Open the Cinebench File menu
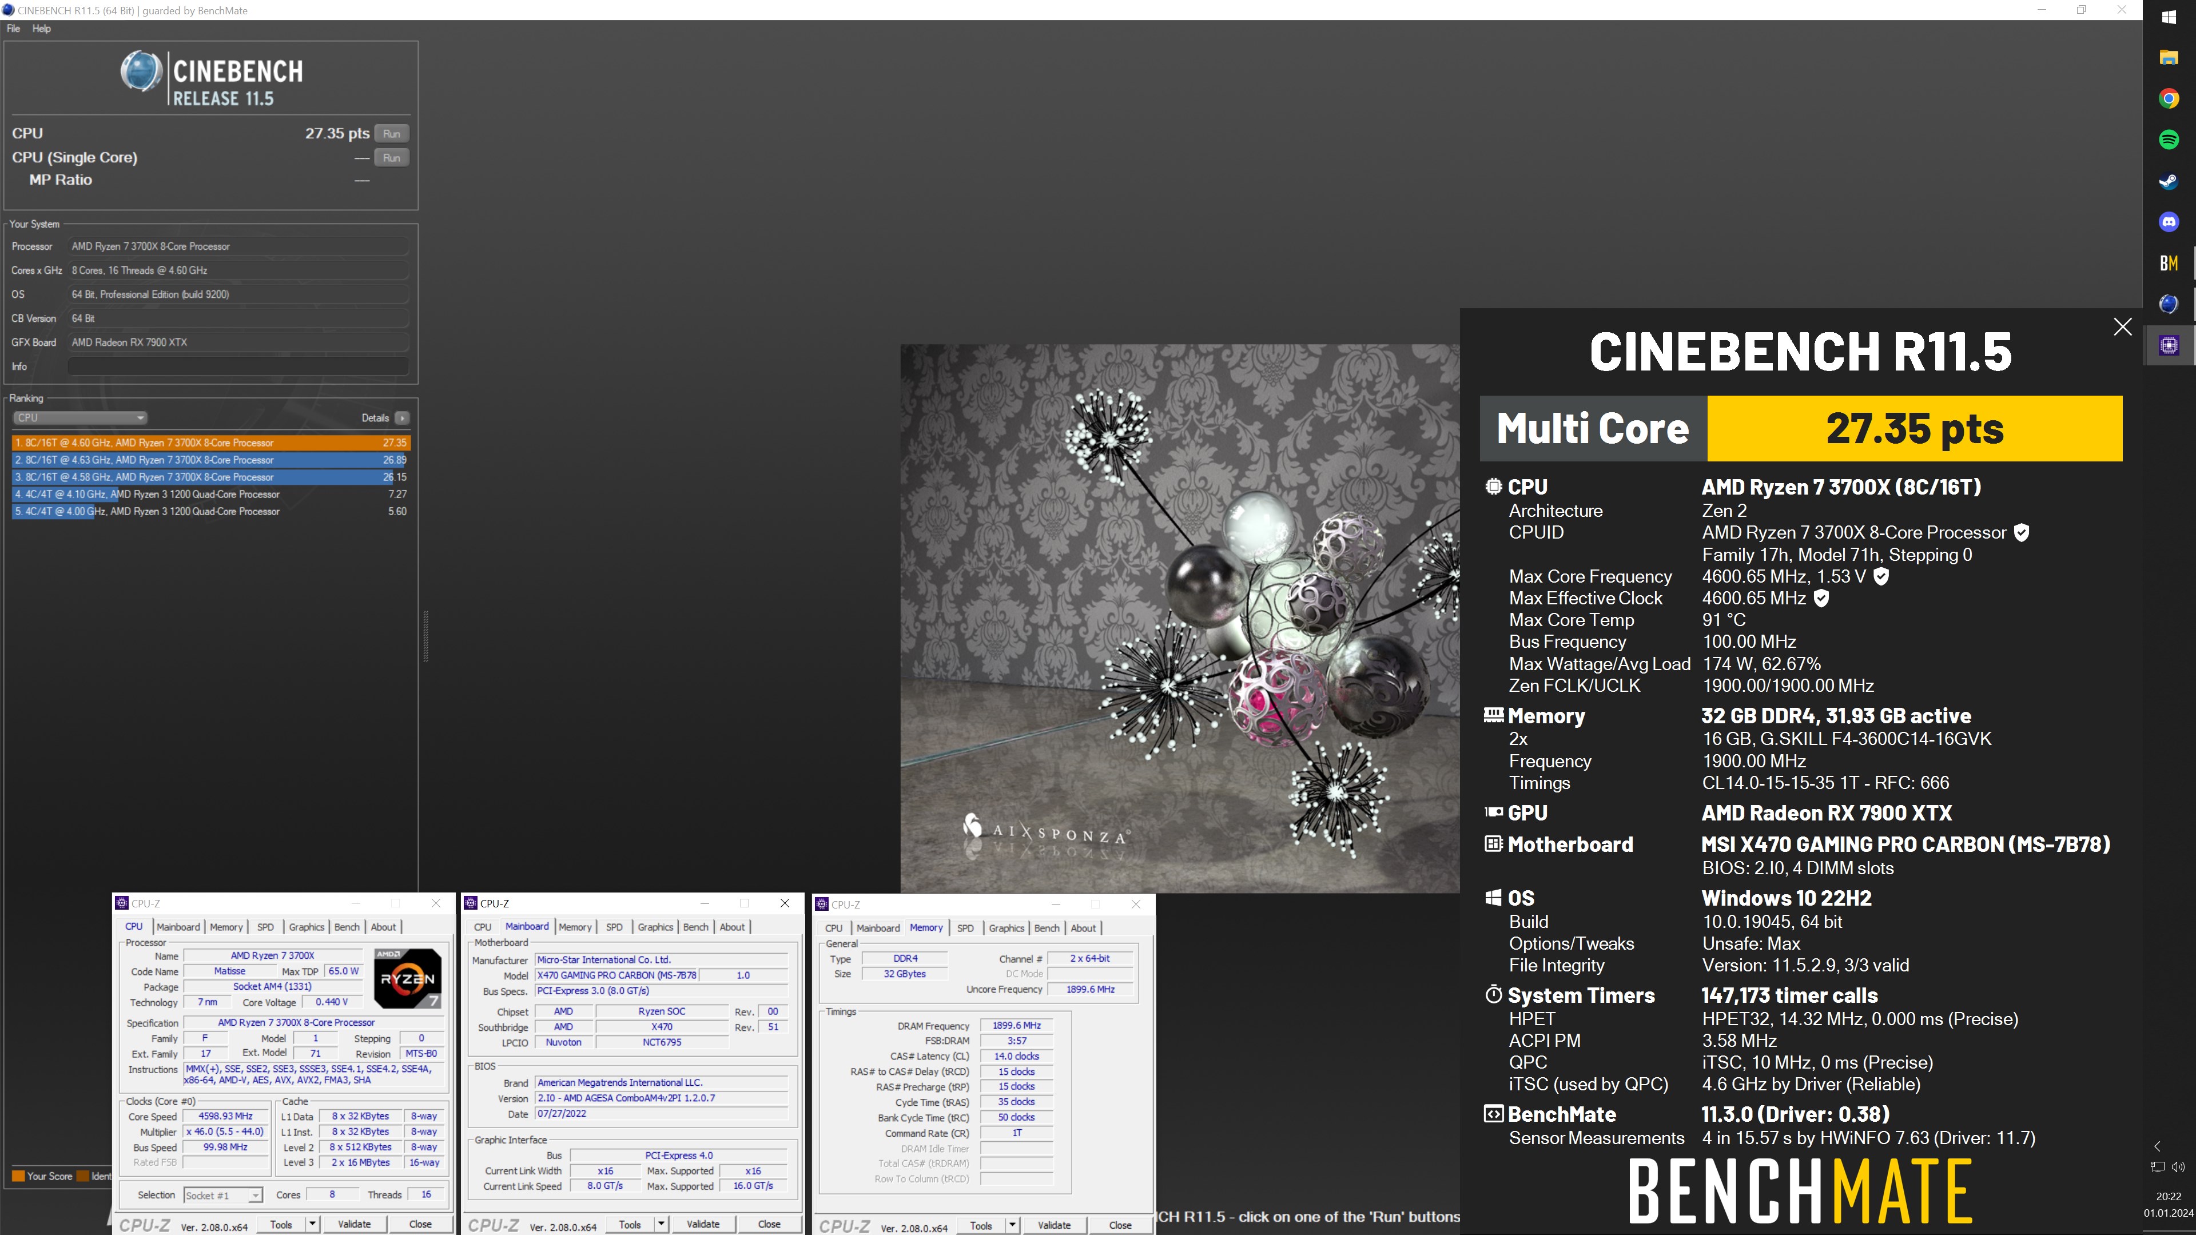The width and height of the screenshot is (2196, 1235). point(14,28)
